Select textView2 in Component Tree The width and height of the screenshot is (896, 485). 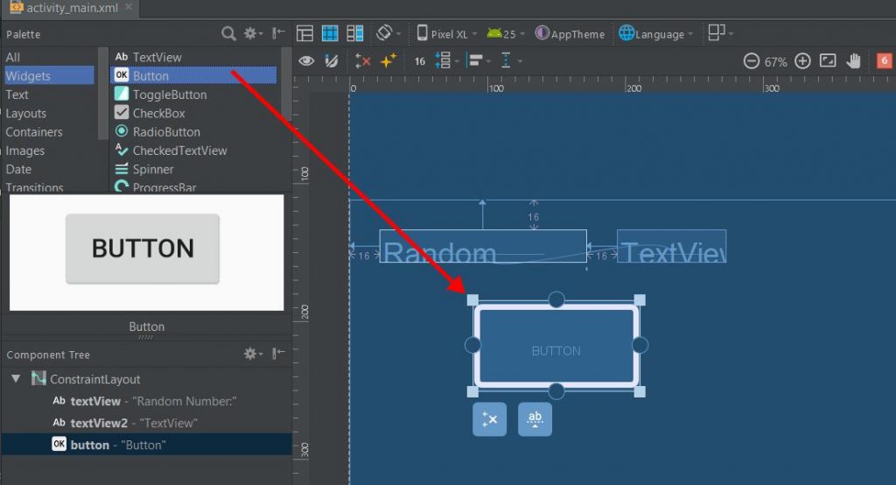[x=99, y=423]
